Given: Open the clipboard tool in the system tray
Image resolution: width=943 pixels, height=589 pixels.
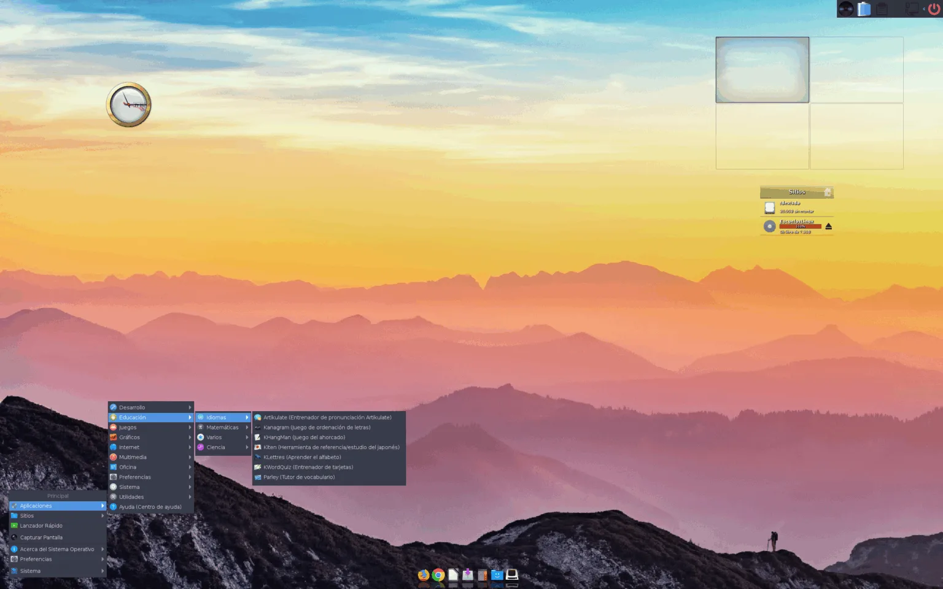Looking at the screenshot, I should [x=882, y=9].
